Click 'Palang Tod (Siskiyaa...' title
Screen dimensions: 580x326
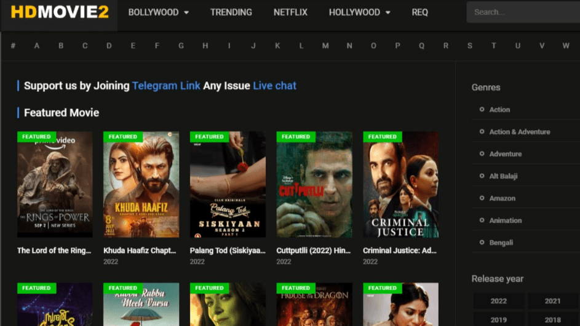point(228,250)
